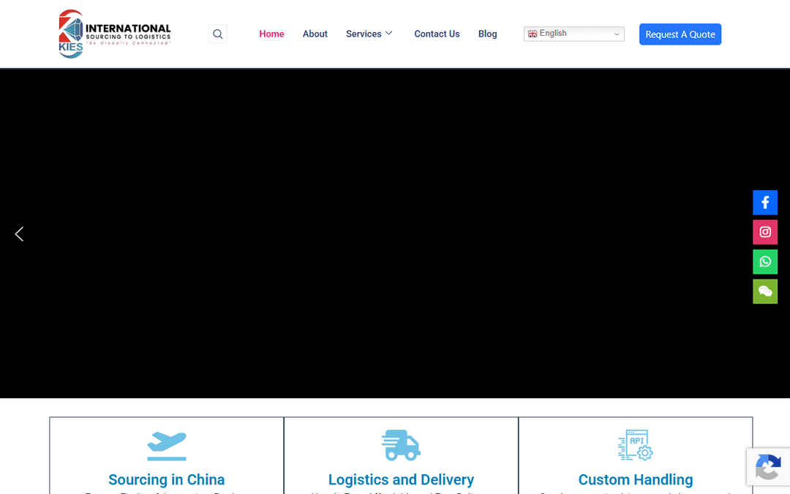Show previous slide with left arrow
Viewport: 790px width, 494px height.
(19, 234)
